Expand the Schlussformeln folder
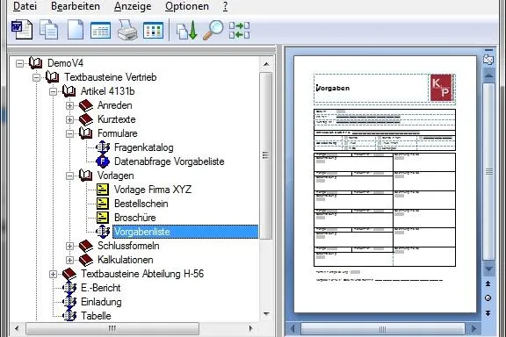The height and width of the screenshot is (337, 506). [x=69, y=246]
